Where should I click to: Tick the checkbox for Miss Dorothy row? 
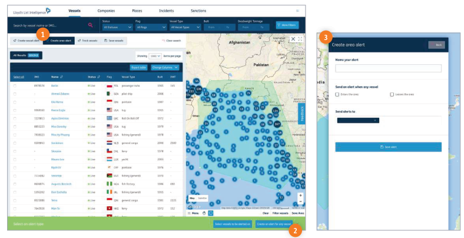pyautogui.click(x=15, y=127)
